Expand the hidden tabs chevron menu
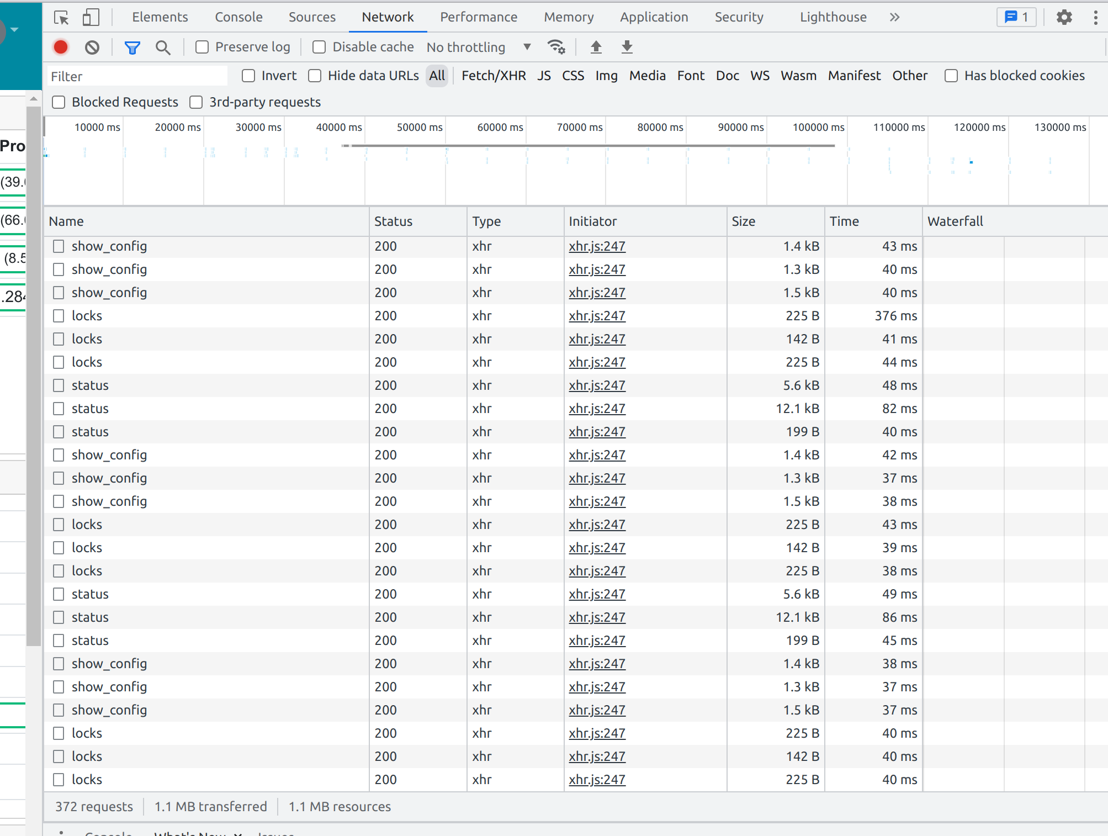The image size is (1108, 836). [894, 17]
